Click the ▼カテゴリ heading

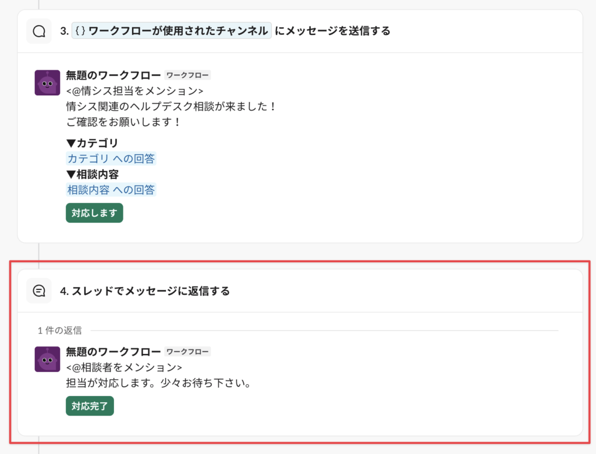pyautogui.click(x=93, y=143)
